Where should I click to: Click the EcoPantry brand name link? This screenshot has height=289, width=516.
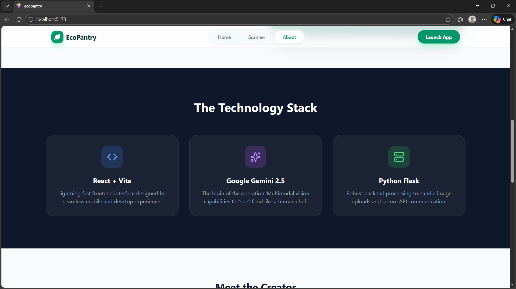(x=81, y=37)
